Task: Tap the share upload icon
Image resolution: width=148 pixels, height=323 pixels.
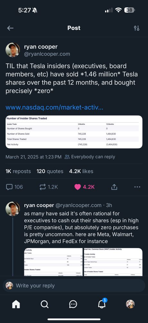Action: click(114, 187)
